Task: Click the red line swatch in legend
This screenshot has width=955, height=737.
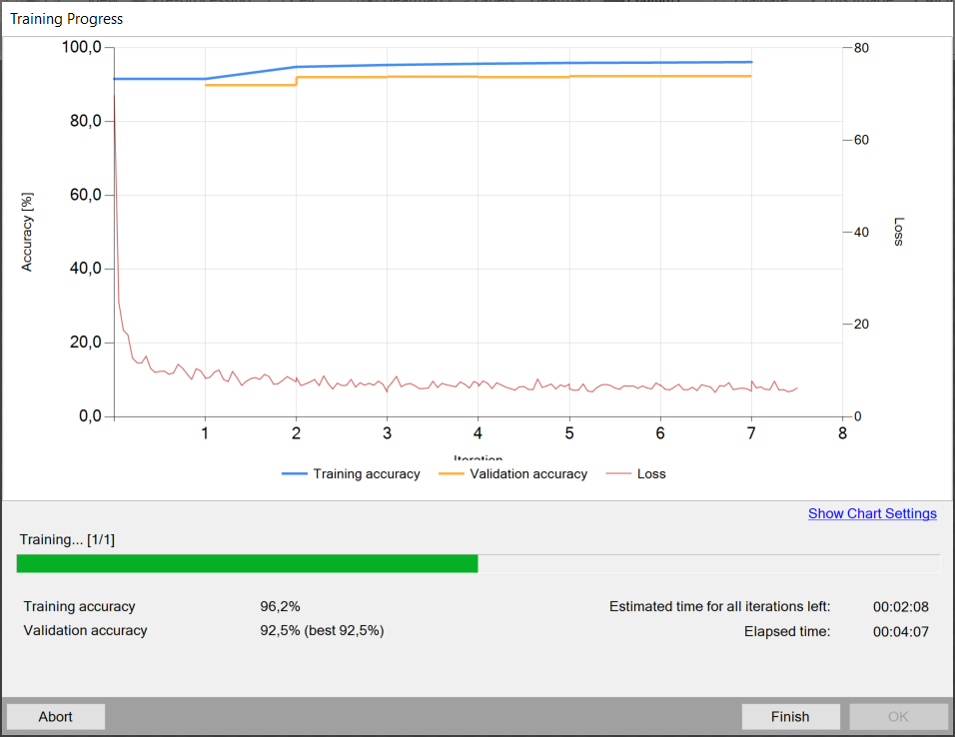Action: (618, 473)
